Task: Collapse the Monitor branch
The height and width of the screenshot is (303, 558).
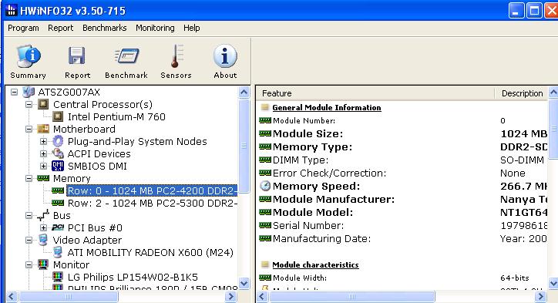Action: 29,264
